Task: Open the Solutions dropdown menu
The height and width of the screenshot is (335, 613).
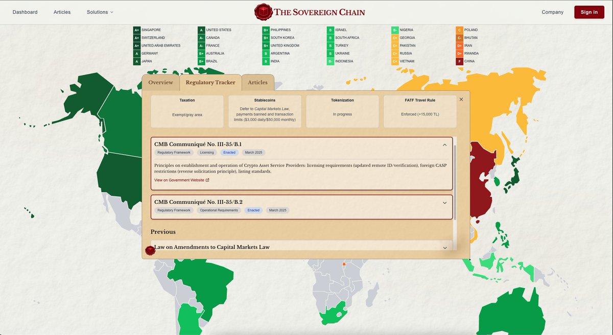Action: 100,12
